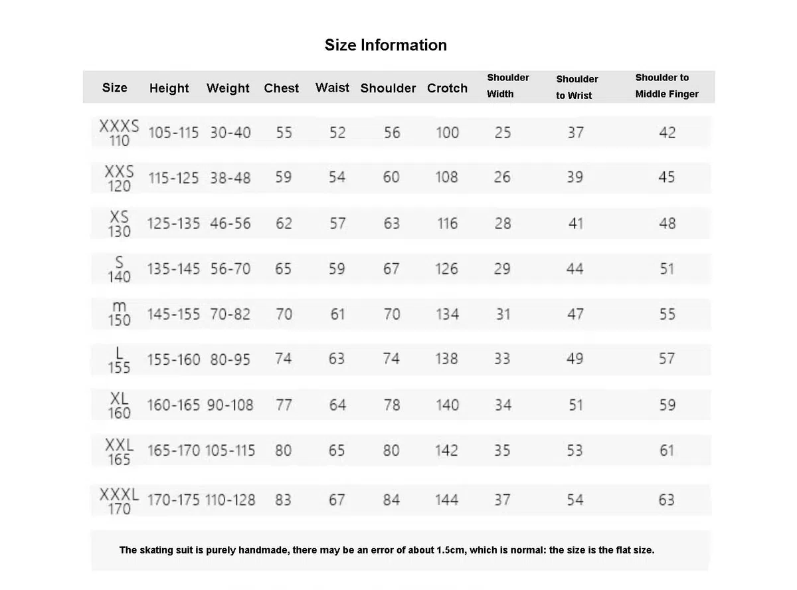Select the Chest column header

click(x=282, y=88)
